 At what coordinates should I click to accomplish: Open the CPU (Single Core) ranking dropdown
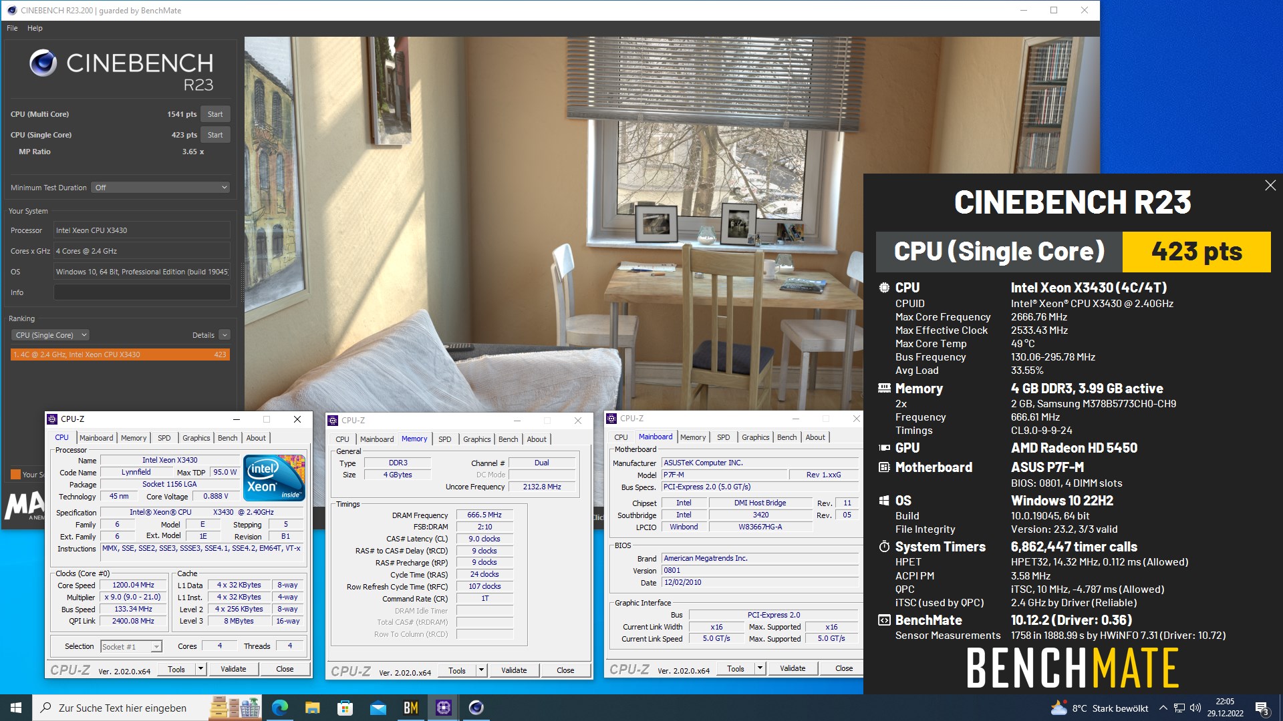point(51,335)
